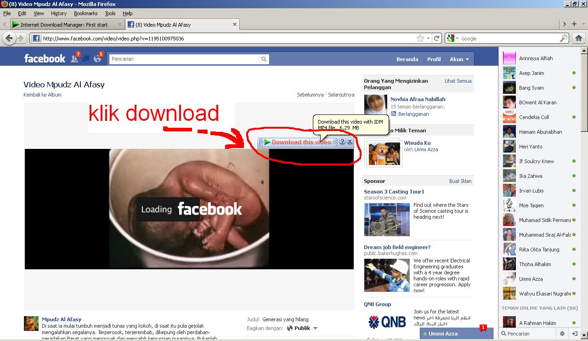Open the search engine selector dropdown
Image resolution: width=588 pixels, height=341 pixels.
[x=452, y=39]
